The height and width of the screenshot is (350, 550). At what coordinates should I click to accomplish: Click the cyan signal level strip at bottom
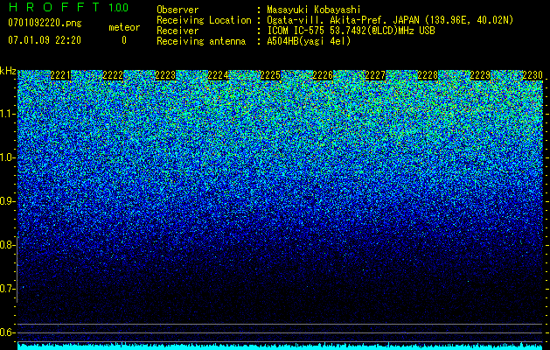(281, 346)
